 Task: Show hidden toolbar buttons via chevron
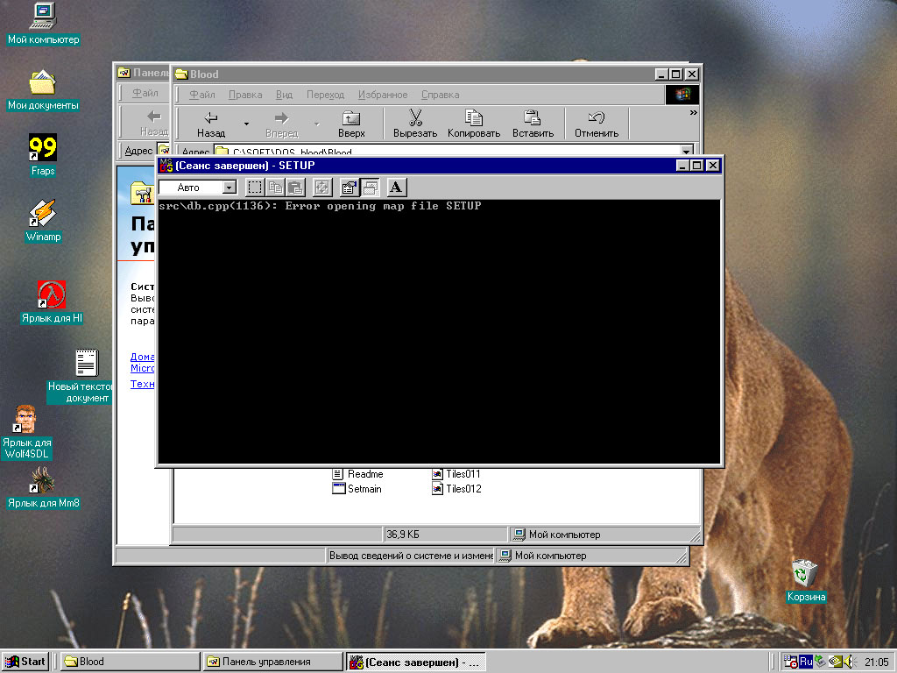[x=694, y=112]
